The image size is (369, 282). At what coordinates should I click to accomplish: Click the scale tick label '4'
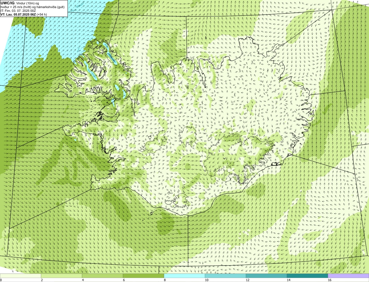83,280
